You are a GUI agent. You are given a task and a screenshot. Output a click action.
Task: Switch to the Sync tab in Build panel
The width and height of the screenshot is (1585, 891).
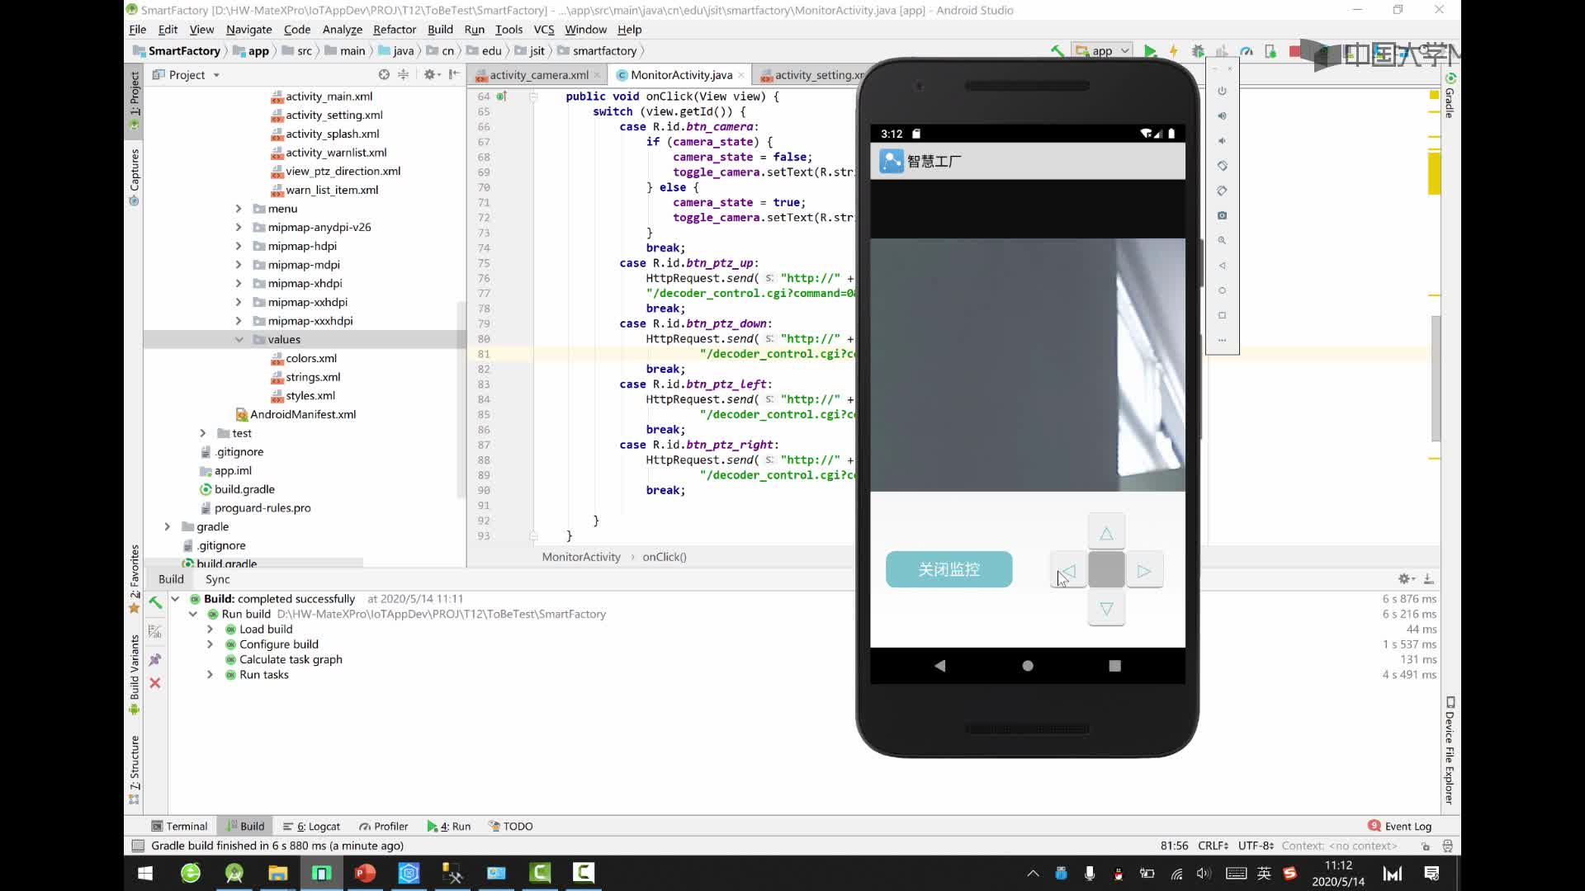pyautogui.click(x=218, y=579)
